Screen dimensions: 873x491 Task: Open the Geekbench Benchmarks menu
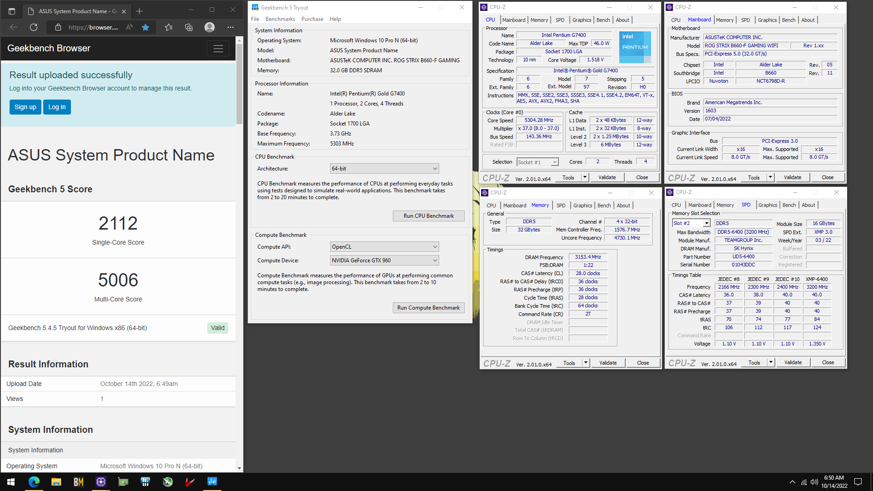[280, 19]
